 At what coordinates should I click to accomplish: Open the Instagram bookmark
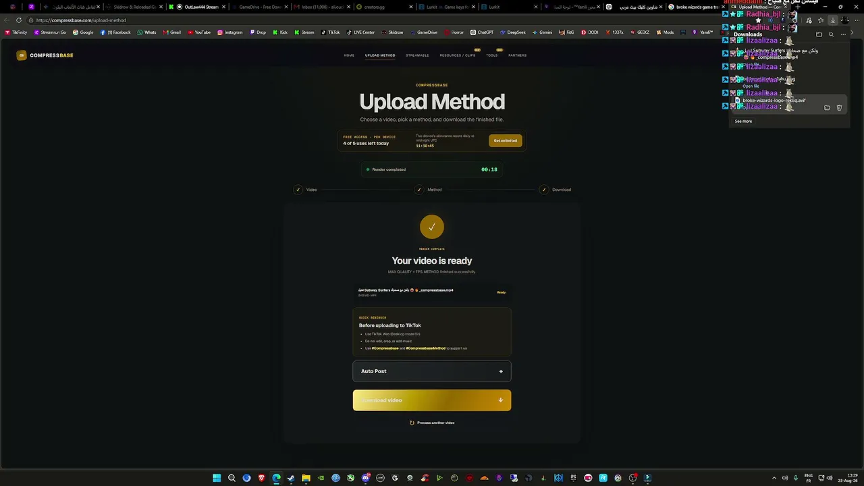coord(230,32)
